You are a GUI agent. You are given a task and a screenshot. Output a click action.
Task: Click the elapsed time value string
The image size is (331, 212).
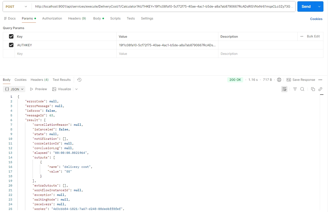point(70,153)
